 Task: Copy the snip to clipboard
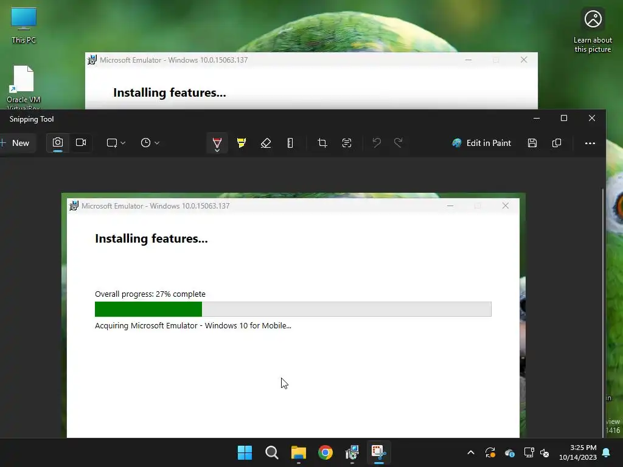[557, 143]
